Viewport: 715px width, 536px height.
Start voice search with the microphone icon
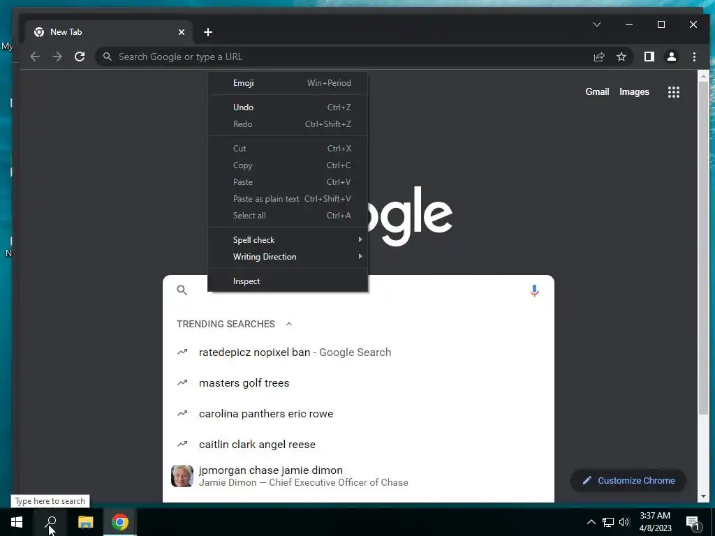tap(534, 290)
